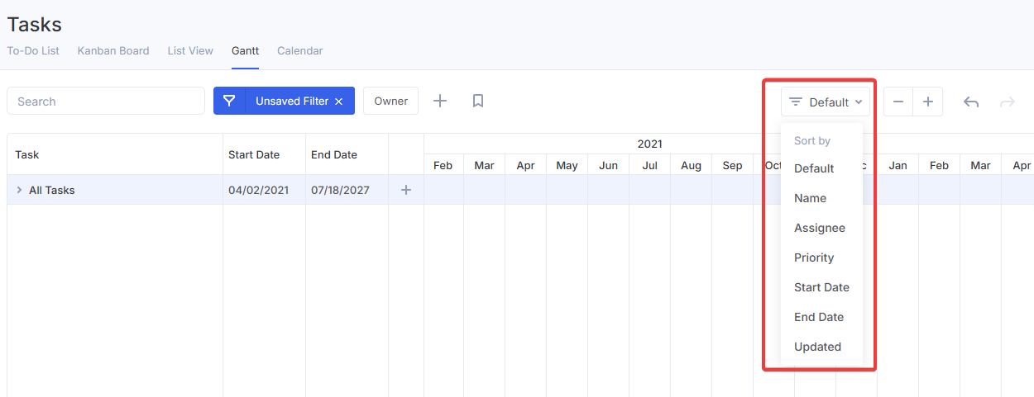Image resolution: width=1034 pixels, height=397 pixels.
Task: Add a task in All Tasks row
Action: point(406,190)
